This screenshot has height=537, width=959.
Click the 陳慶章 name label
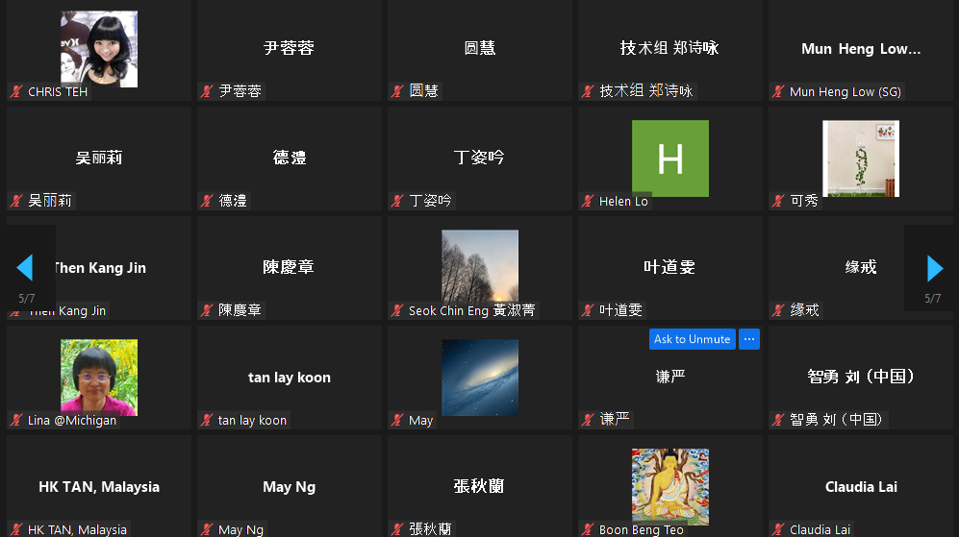pyautogui.click(x=240, y=311)
